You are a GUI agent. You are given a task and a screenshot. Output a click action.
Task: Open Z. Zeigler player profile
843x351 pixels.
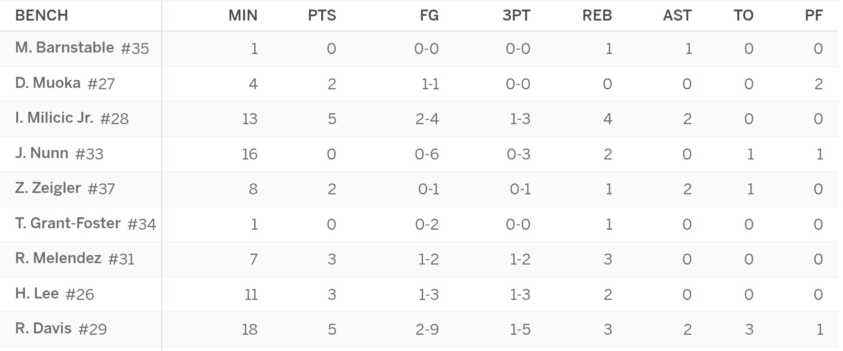point(48,188)
